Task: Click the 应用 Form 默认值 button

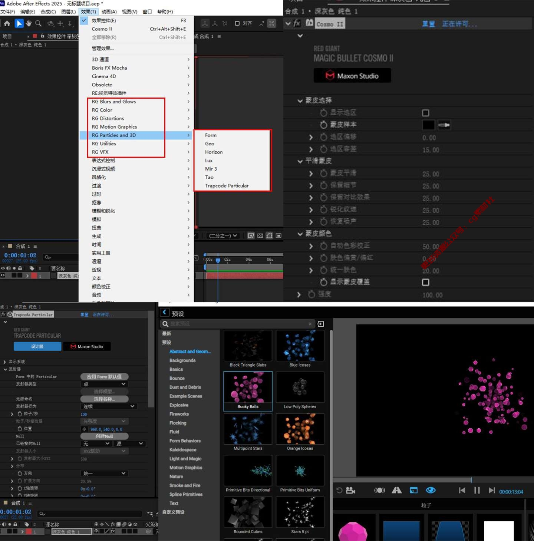Action: 104,377
